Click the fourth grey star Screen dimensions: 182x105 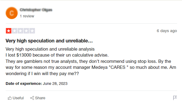pyautogui.click(x=26, y=31)
